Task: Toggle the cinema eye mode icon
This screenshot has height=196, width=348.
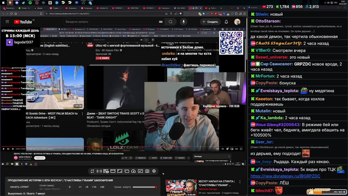Action: (x=106, y=171)
